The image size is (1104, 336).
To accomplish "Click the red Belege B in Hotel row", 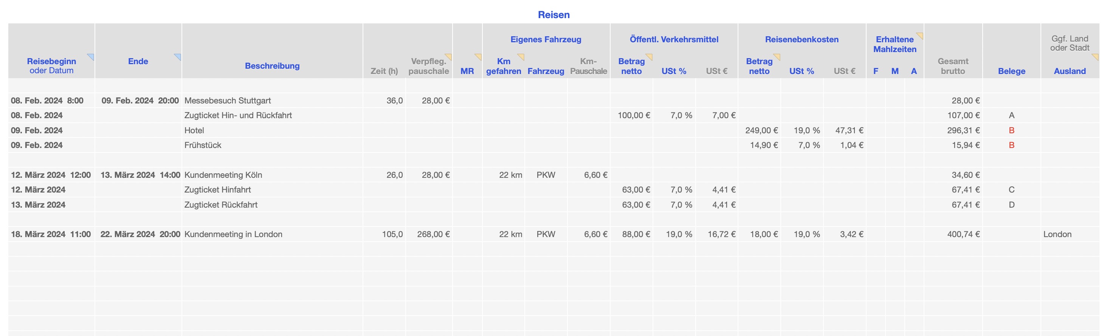I will pyautogui.click(x=1011, y=131).
